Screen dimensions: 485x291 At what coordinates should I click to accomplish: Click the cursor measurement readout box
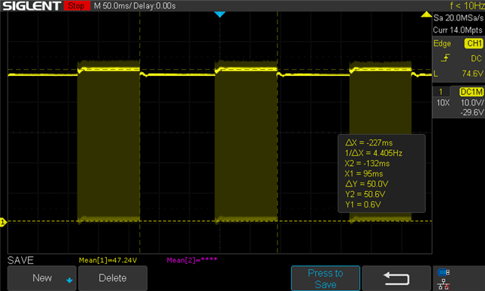[x=382, y=174]
